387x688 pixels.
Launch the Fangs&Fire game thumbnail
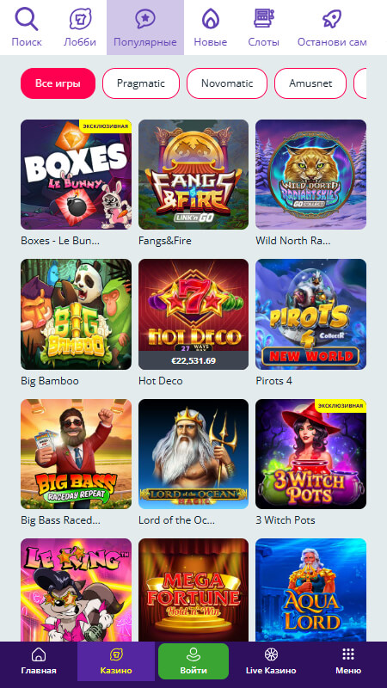[x=193, y=175]
